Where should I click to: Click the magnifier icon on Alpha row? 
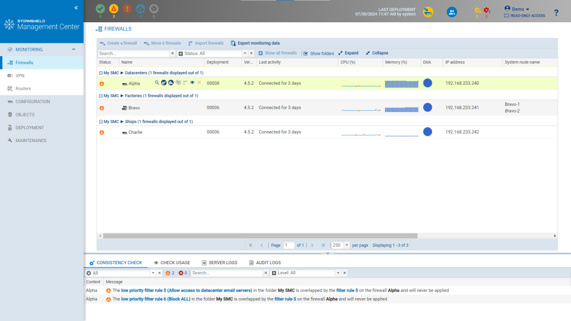[157, 82]
